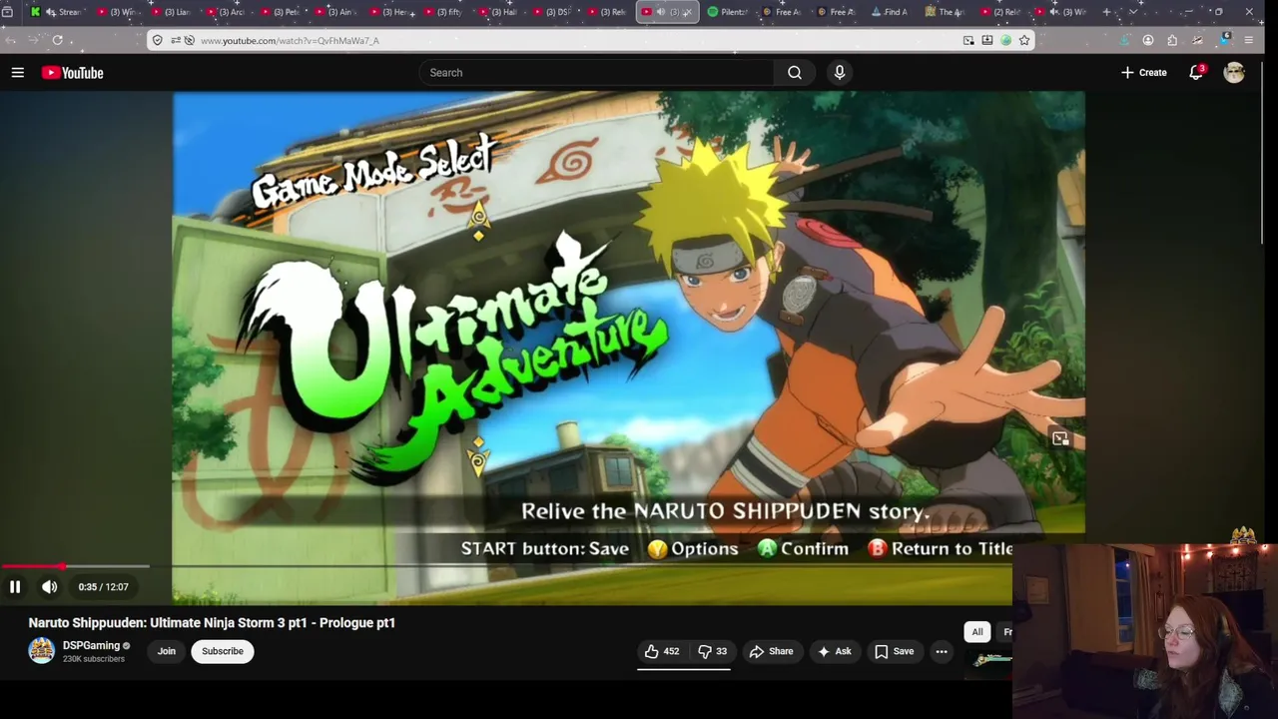Pause the video
Image resolution: width=1278 pixels, height=719 pixels.
click(15, 587)
